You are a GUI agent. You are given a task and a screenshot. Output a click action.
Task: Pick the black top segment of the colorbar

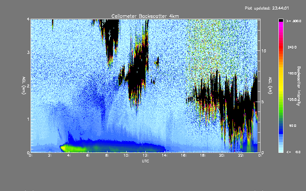pyautogui.click(x=281, y=20)
